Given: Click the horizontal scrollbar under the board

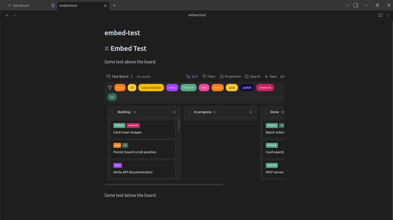Looking at the screenshot, I should [164, 185].
